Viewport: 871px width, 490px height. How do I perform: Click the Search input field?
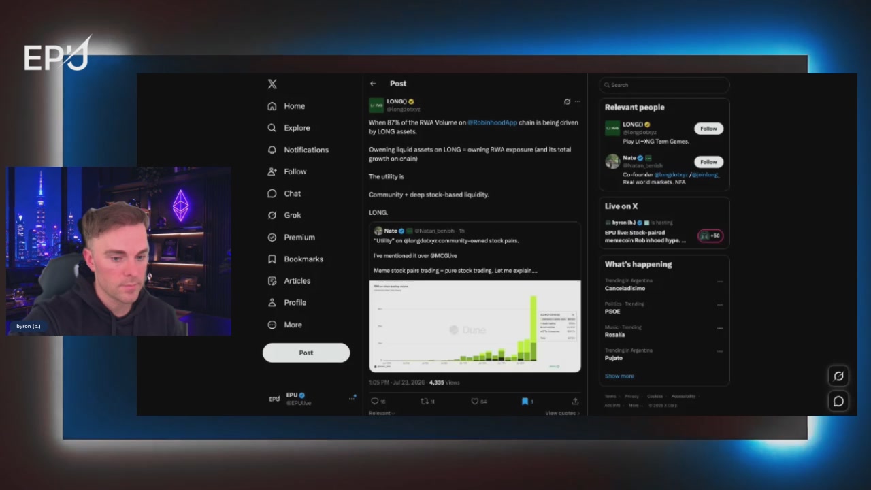pos(664,85)
